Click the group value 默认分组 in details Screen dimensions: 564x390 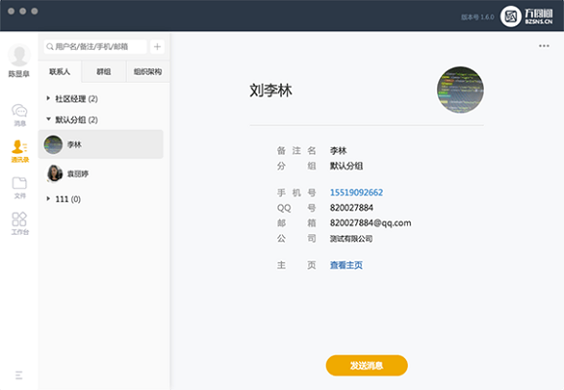346,166
